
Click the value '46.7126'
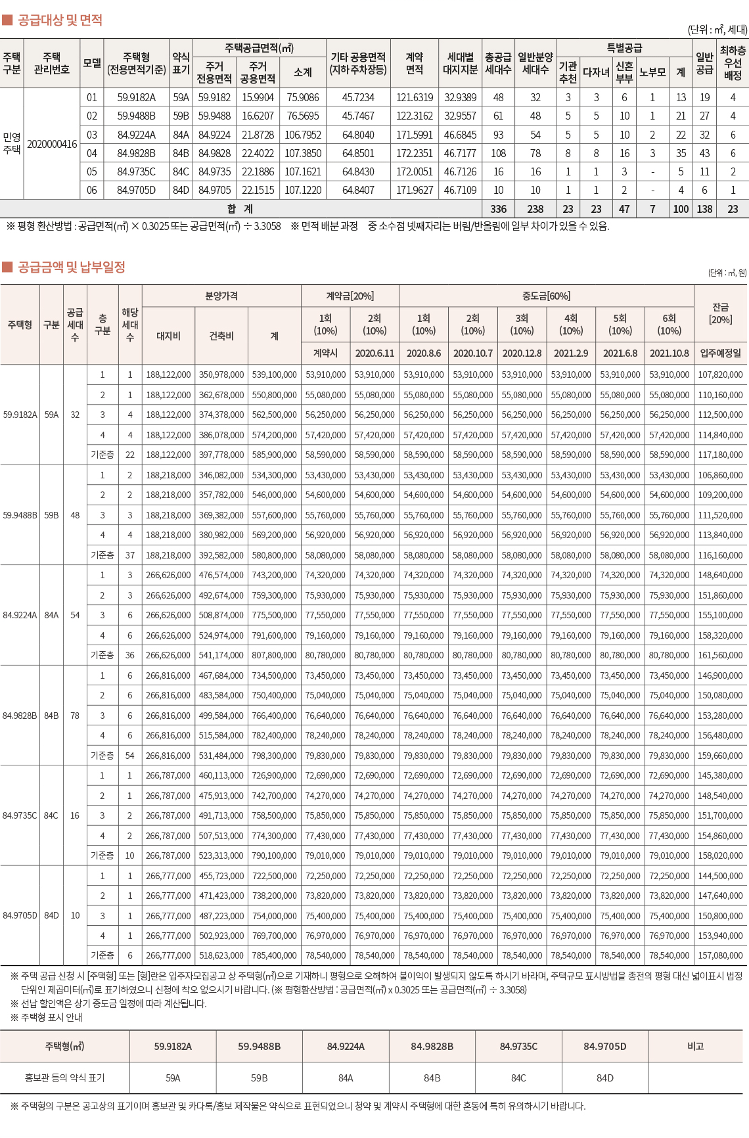pyautogui.click(x=461, y=171)
